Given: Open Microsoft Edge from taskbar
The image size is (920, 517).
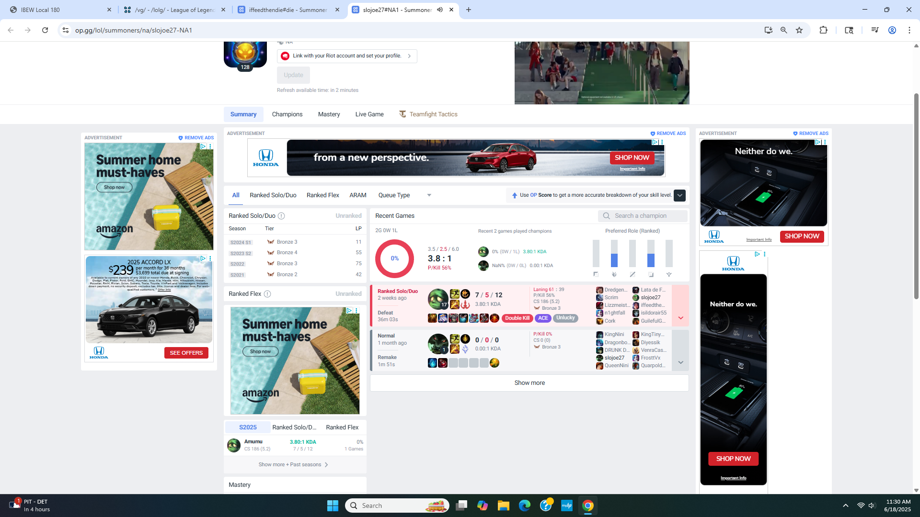Looking at the screenshot, I should point(525,506).
